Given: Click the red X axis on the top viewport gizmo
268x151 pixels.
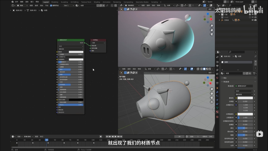Looking at the screenshot, I should point(211,19).
